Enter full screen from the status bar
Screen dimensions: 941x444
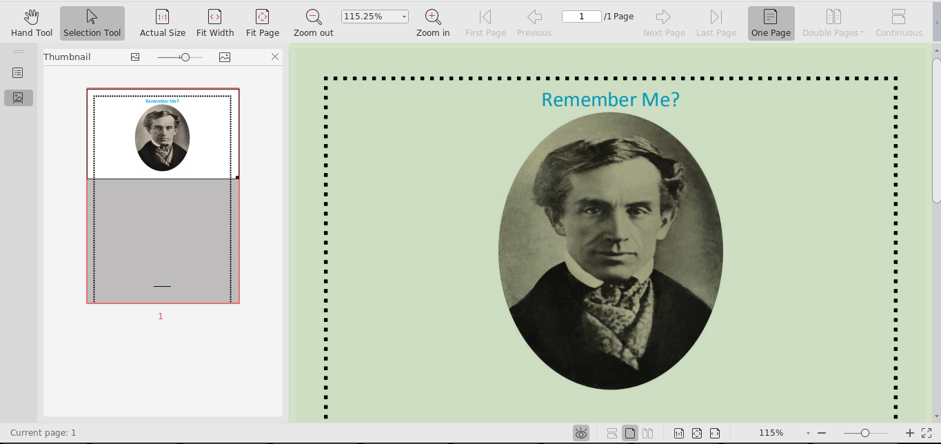[927, 433]
